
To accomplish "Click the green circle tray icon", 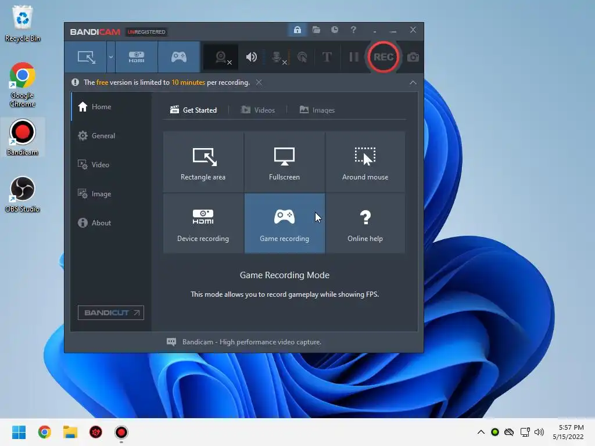I will 495,432.
